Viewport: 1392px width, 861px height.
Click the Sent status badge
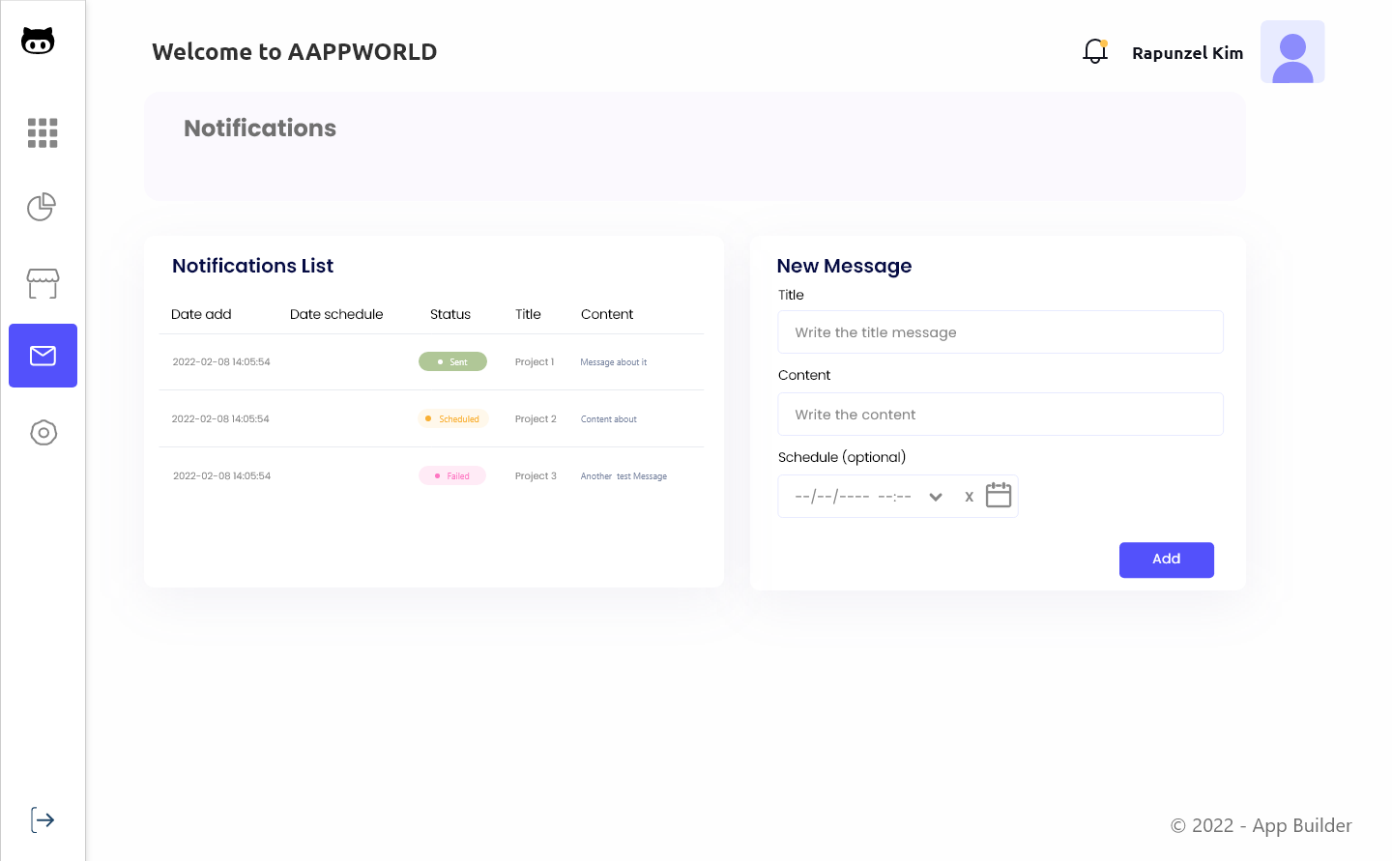[452, 361]
